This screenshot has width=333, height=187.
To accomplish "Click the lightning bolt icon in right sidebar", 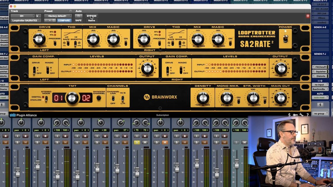I will [x=321, y=104].
